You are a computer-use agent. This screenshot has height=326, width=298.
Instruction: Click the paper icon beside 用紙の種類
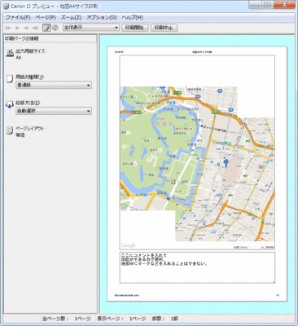coord(10,78)
